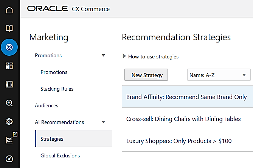Open the Media film strip icon
The image size is (253, 168).
(x=9, y=84)
